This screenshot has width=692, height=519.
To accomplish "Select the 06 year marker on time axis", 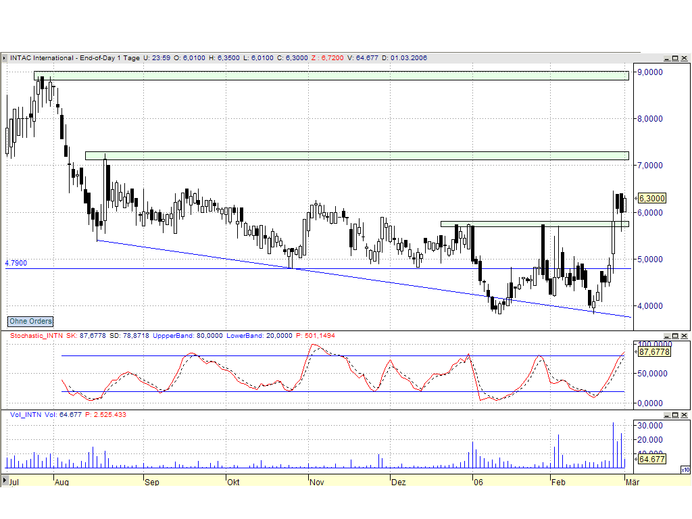I will [478, 482].
